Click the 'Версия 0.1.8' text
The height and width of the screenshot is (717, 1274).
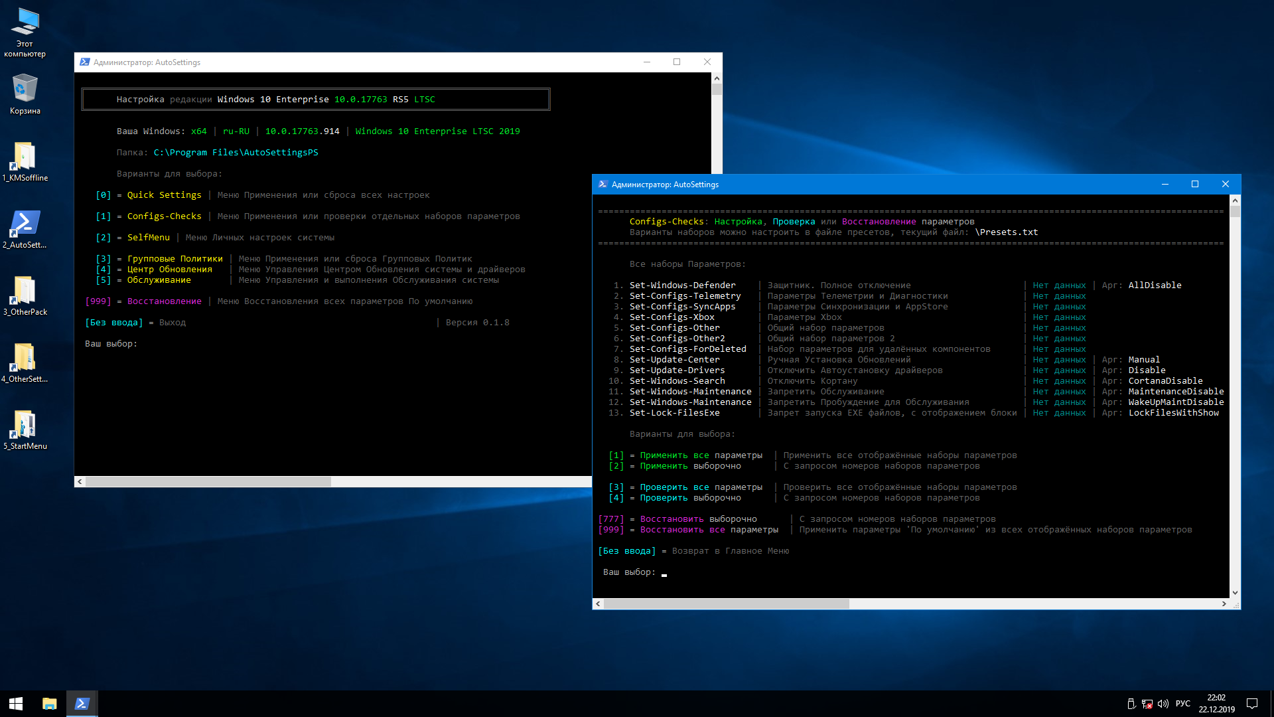(477, 323)
